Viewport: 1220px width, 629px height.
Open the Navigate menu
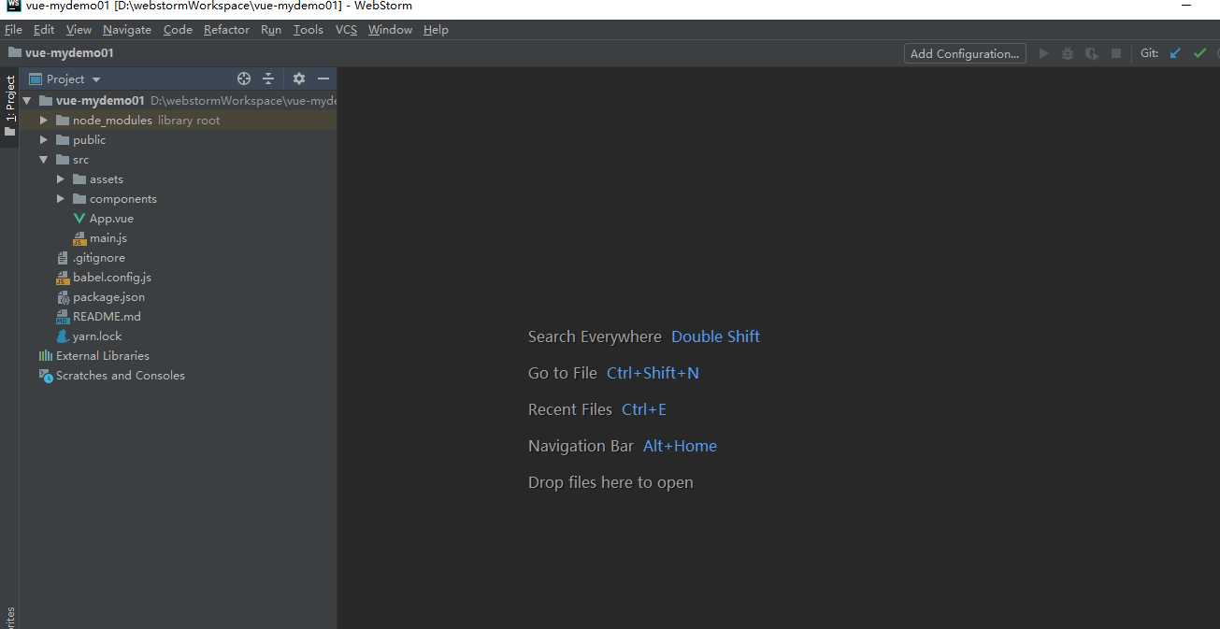(x=127, y=30)
